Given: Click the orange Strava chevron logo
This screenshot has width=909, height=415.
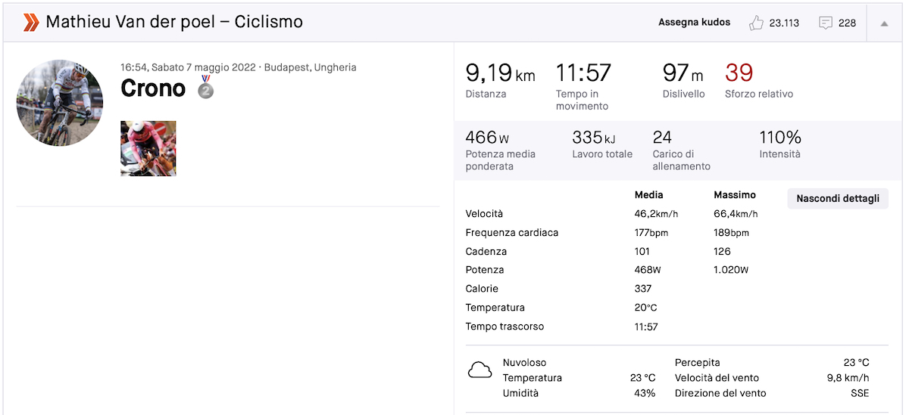Looking at the screenshot, I should (31, 23).
